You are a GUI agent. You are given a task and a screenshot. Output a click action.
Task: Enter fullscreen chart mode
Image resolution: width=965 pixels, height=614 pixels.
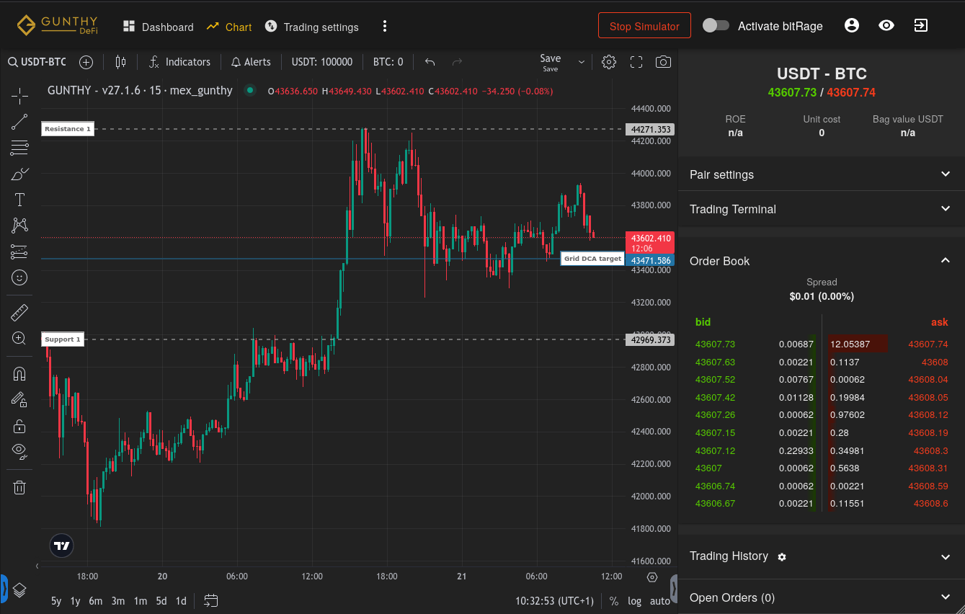[x=636, y=62]
